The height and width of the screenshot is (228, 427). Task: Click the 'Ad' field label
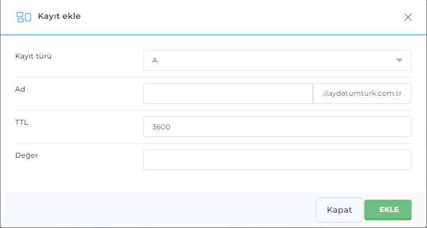click(20, 89)
